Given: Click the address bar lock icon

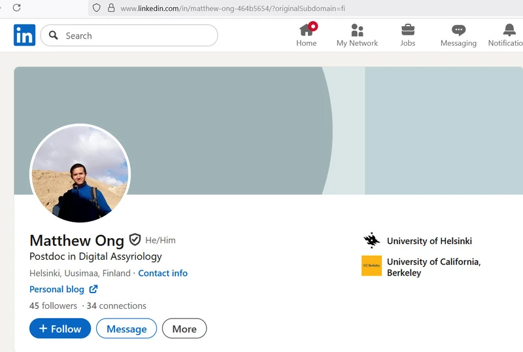Looking at the screenshot, I should (111, 8).
